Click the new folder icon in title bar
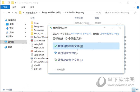The height and width of the screenshot is (92, 140). pyautogui.click(x=12, y=3)
